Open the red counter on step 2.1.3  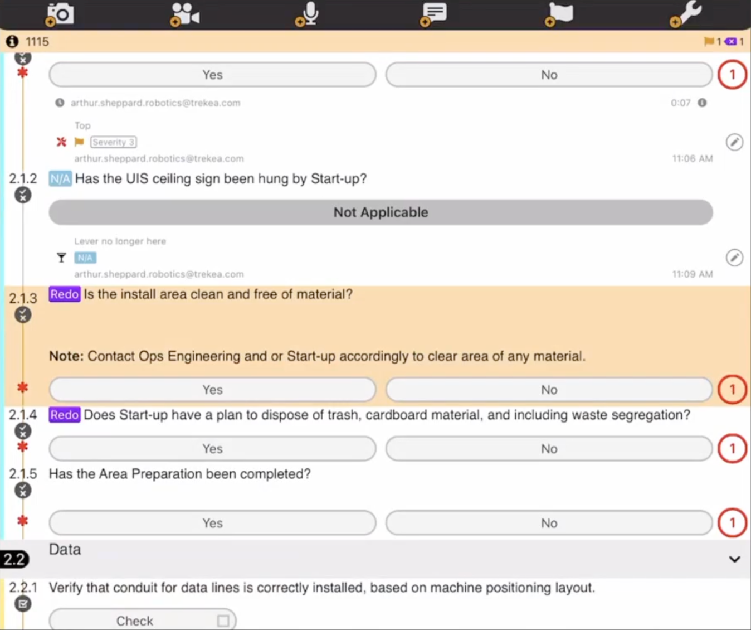pyautogui.click(x=732, y=390)
